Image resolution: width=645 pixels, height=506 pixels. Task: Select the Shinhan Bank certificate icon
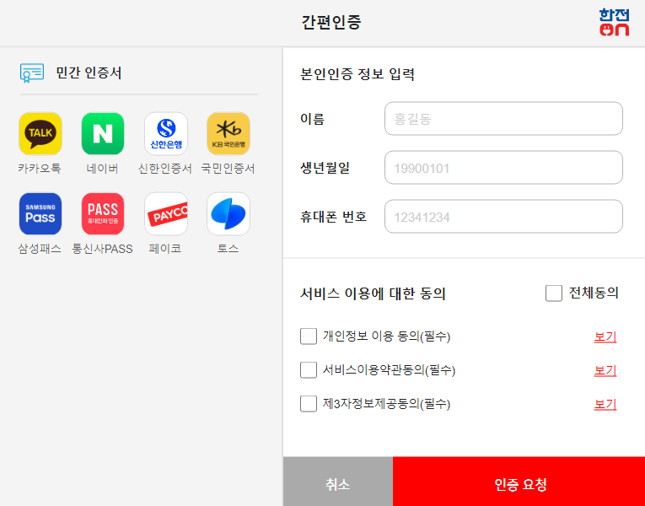click(x=166, y=134)
